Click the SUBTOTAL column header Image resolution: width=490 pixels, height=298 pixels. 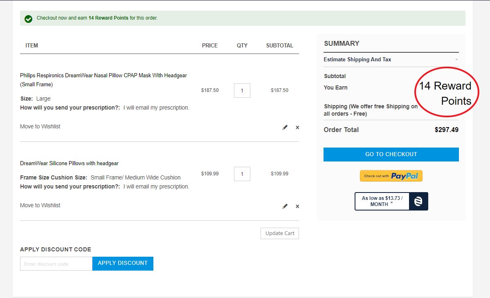279,46
